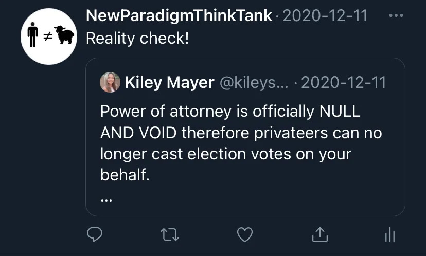This screenshot has height=256, width=426.
Task: View tweet analytics bar chart icon
Action: click(390, 234)
